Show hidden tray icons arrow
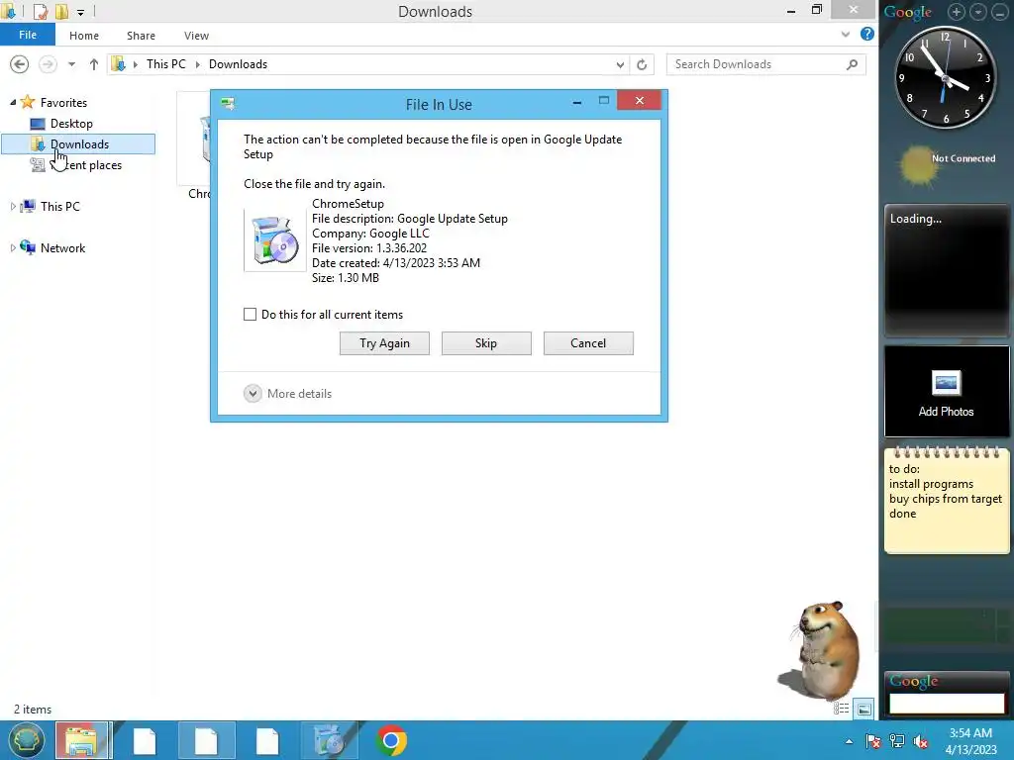1014x760 pixels. pyautogui.click(x=849, y=741)
